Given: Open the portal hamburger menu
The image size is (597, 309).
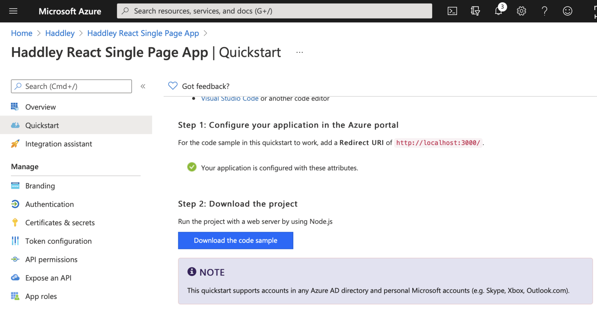Looking at the screenshot, I should 13,11.
